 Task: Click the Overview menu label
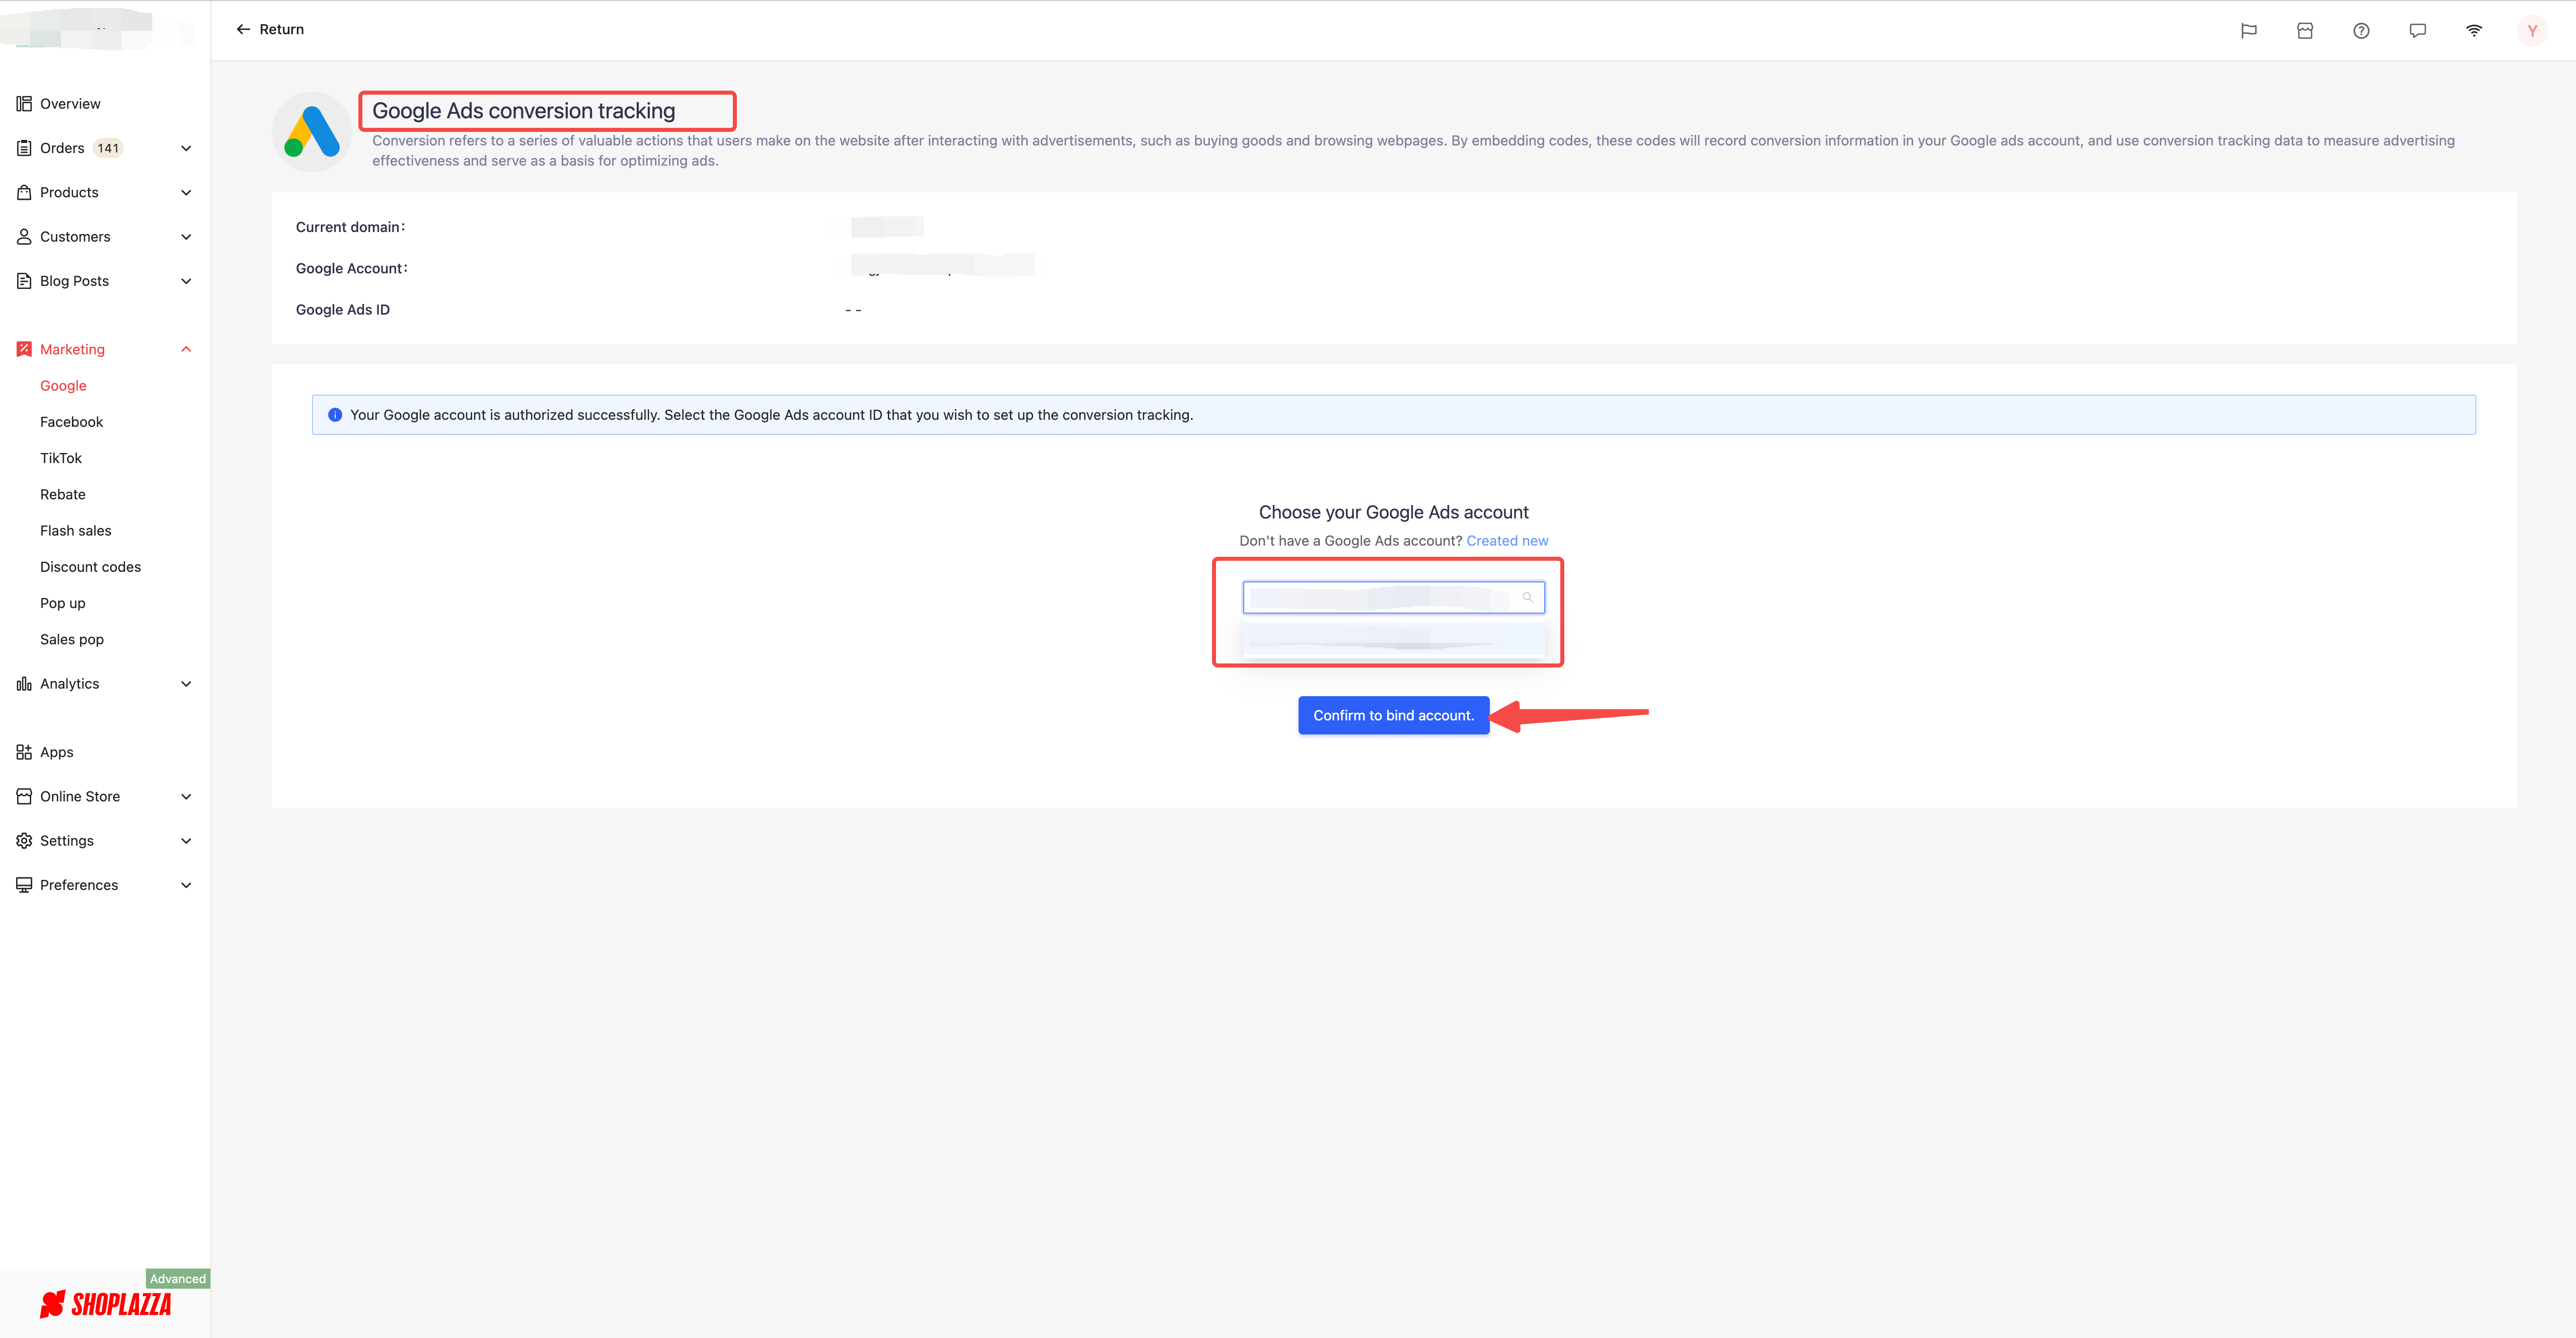pyautogui.click(x=70, y=104)
